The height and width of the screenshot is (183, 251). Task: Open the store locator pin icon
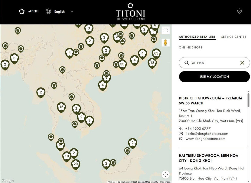(240, 11)
